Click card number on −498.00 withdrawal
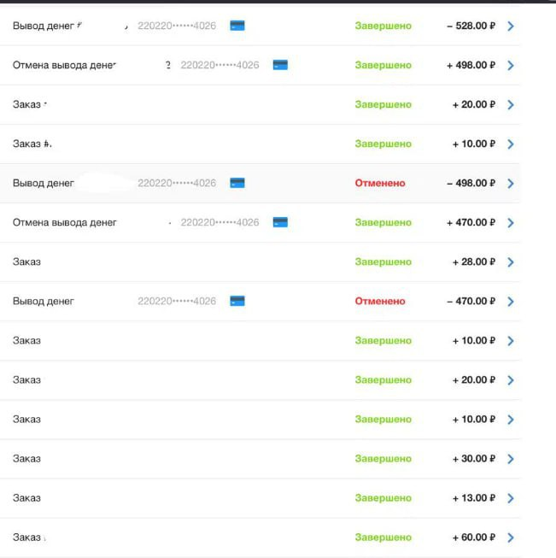This screenshot has height=558, width=556. tap(177, 183)
